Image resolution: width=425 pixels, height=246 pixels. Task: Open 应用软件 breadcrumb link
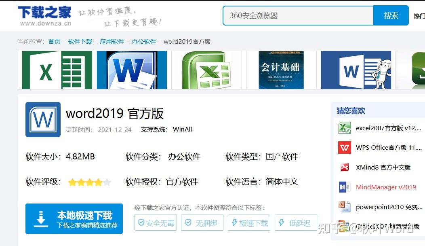(x=112, y=42)
